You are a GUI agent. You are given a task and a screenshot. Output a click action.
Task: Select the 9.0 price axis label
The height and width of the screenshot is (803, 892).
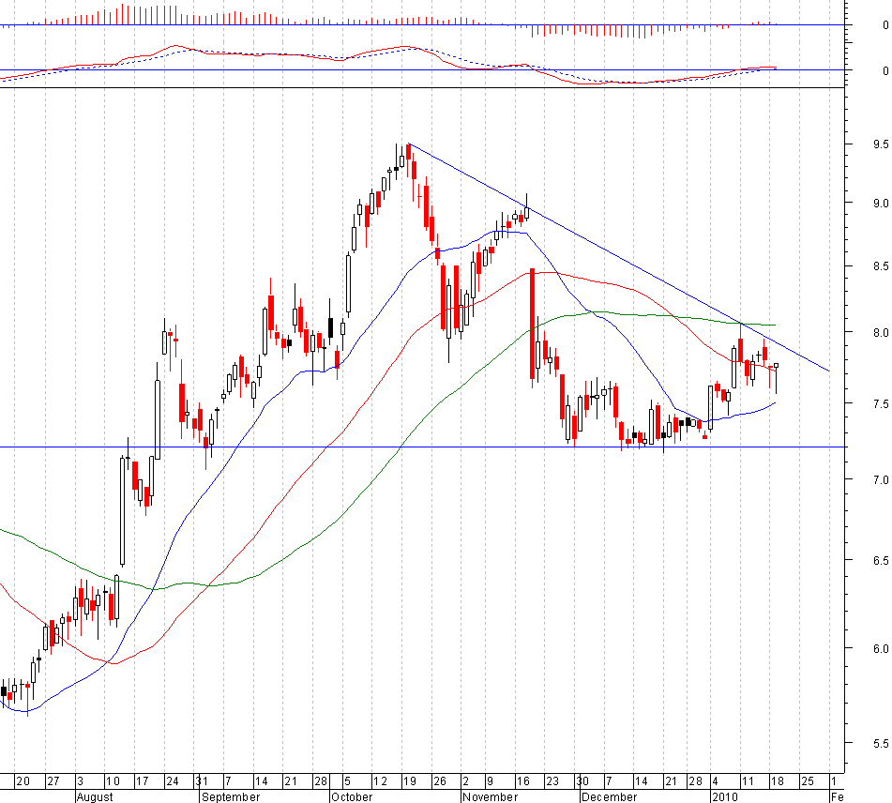(881, 204)
